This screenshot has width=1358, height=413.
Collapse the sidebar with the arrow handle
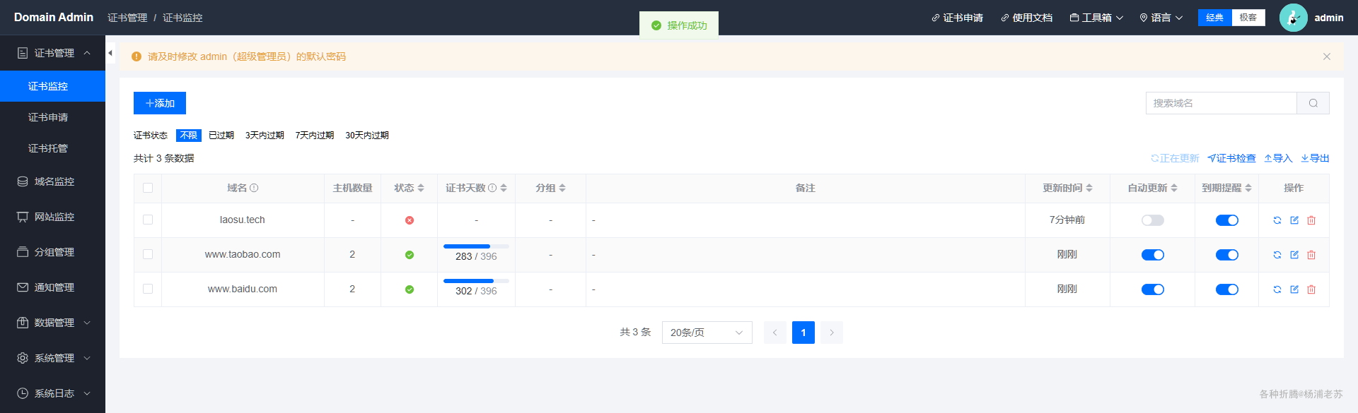tap(110, 53)
